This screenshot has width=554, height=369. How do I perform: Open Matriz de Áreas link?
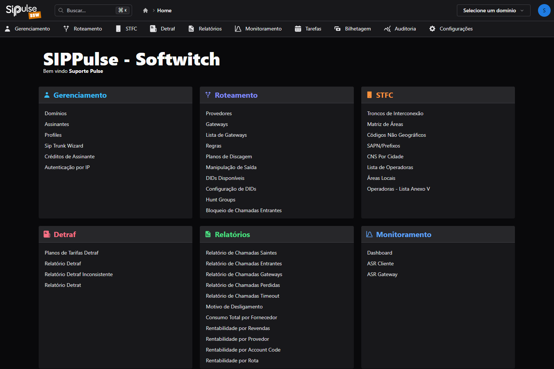coord(385,124)
